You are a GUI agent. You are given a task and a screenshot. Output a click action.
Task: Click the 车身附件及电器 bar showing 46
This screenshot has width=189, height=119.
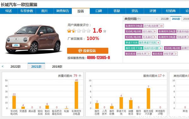(x=76, y=95)
